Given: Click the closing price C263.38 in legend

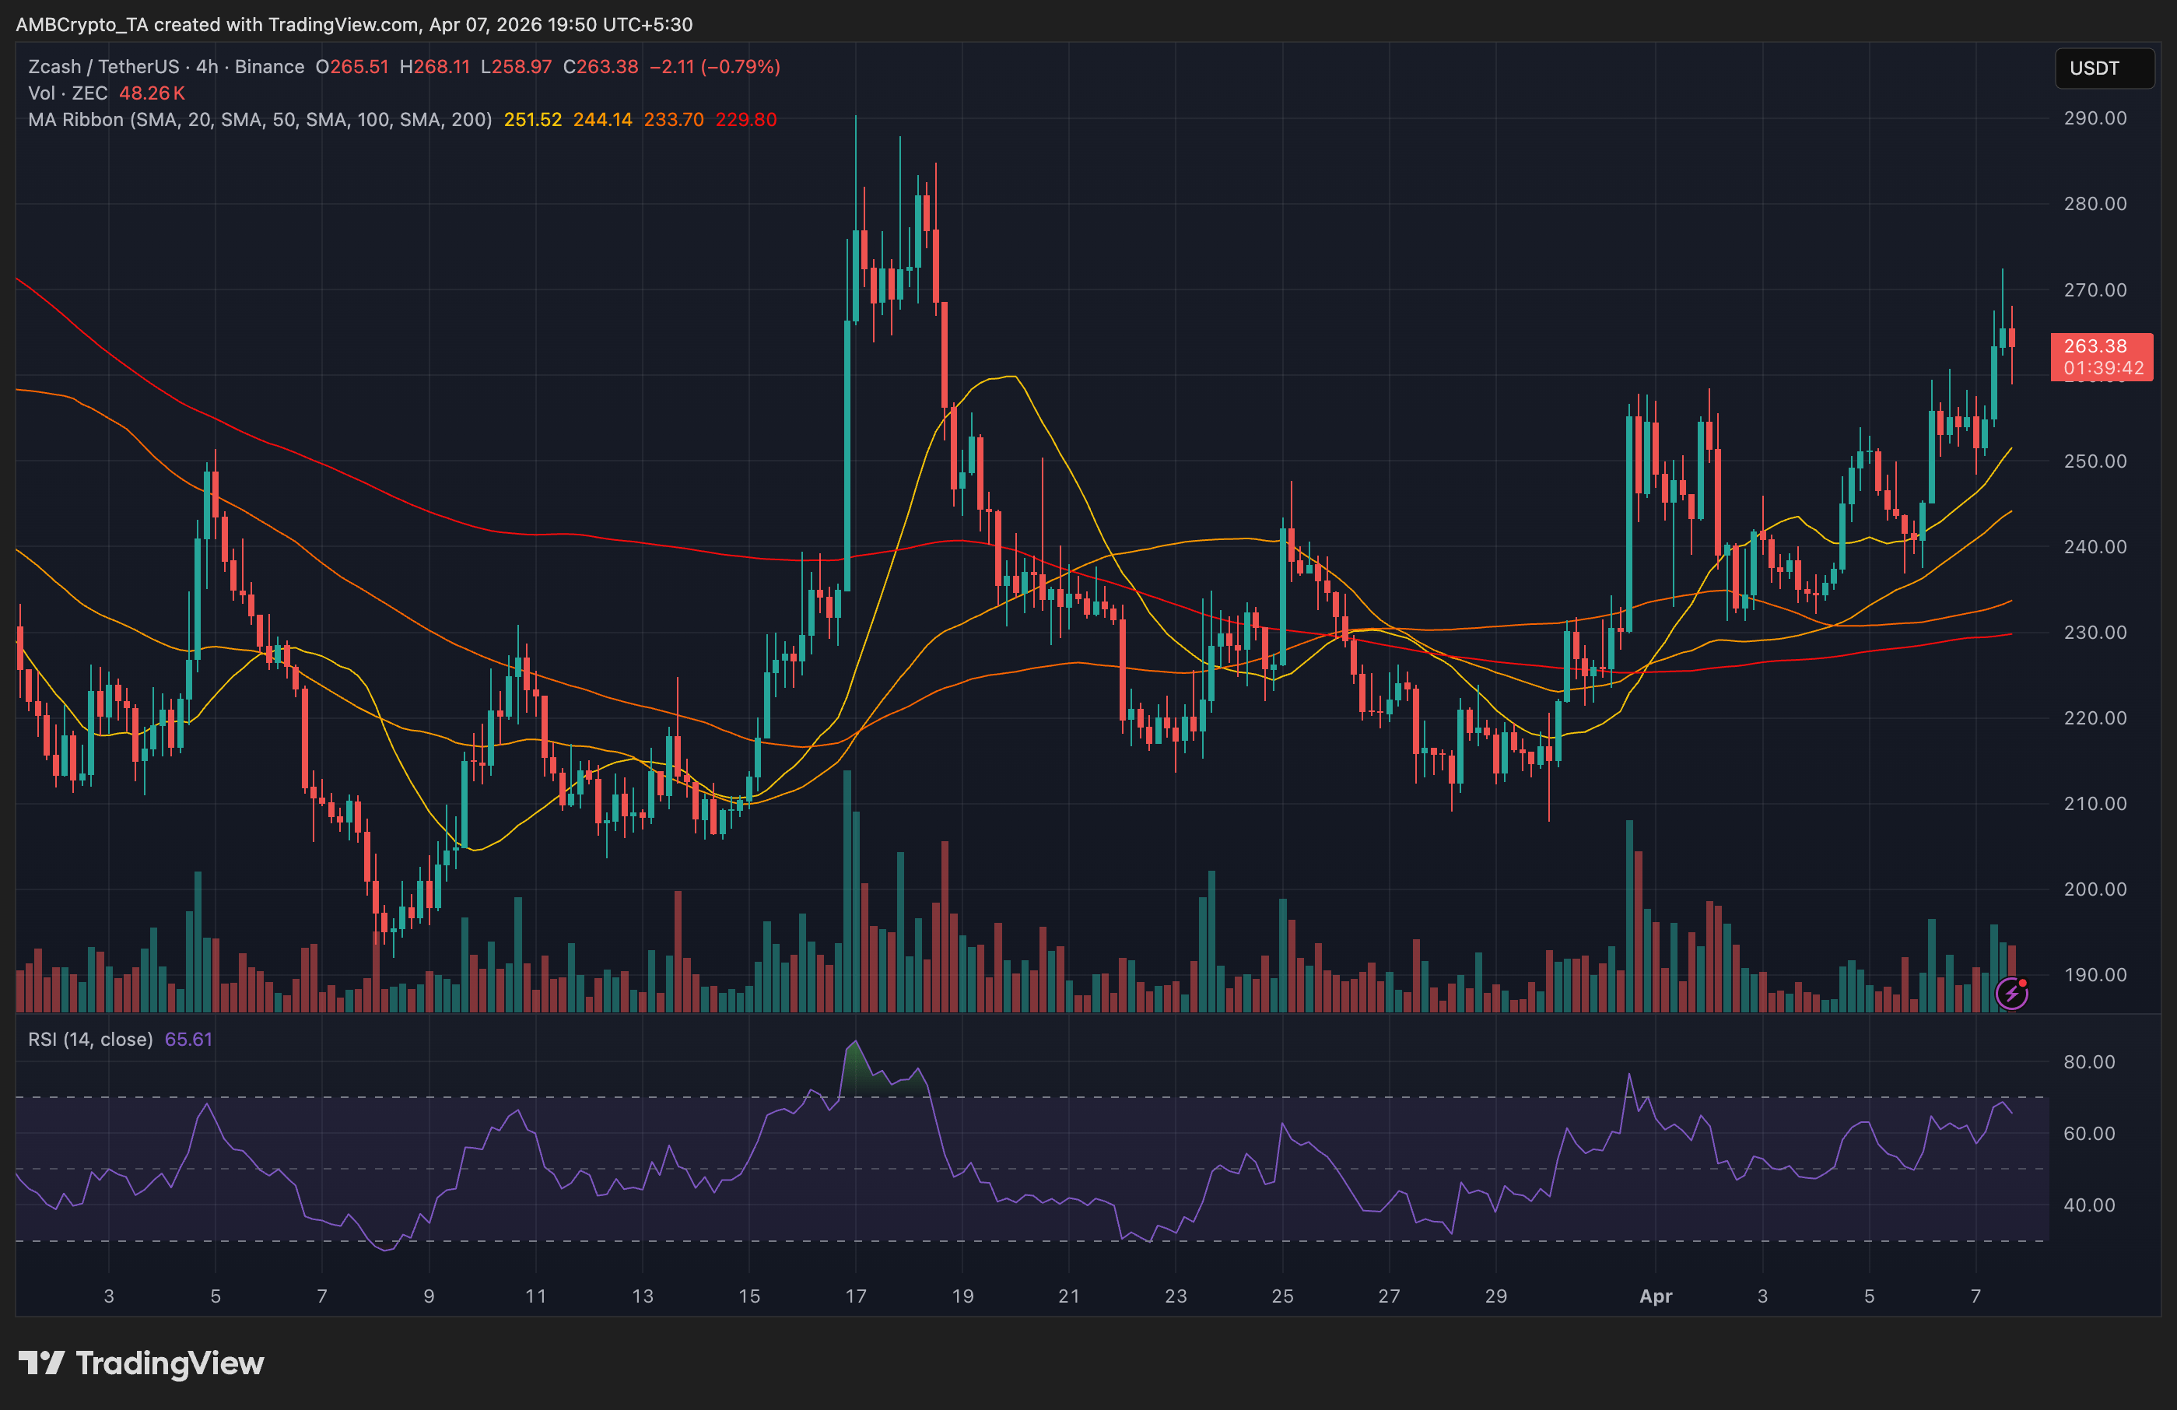Looking at the screenshot, I should tap(600, 67).
